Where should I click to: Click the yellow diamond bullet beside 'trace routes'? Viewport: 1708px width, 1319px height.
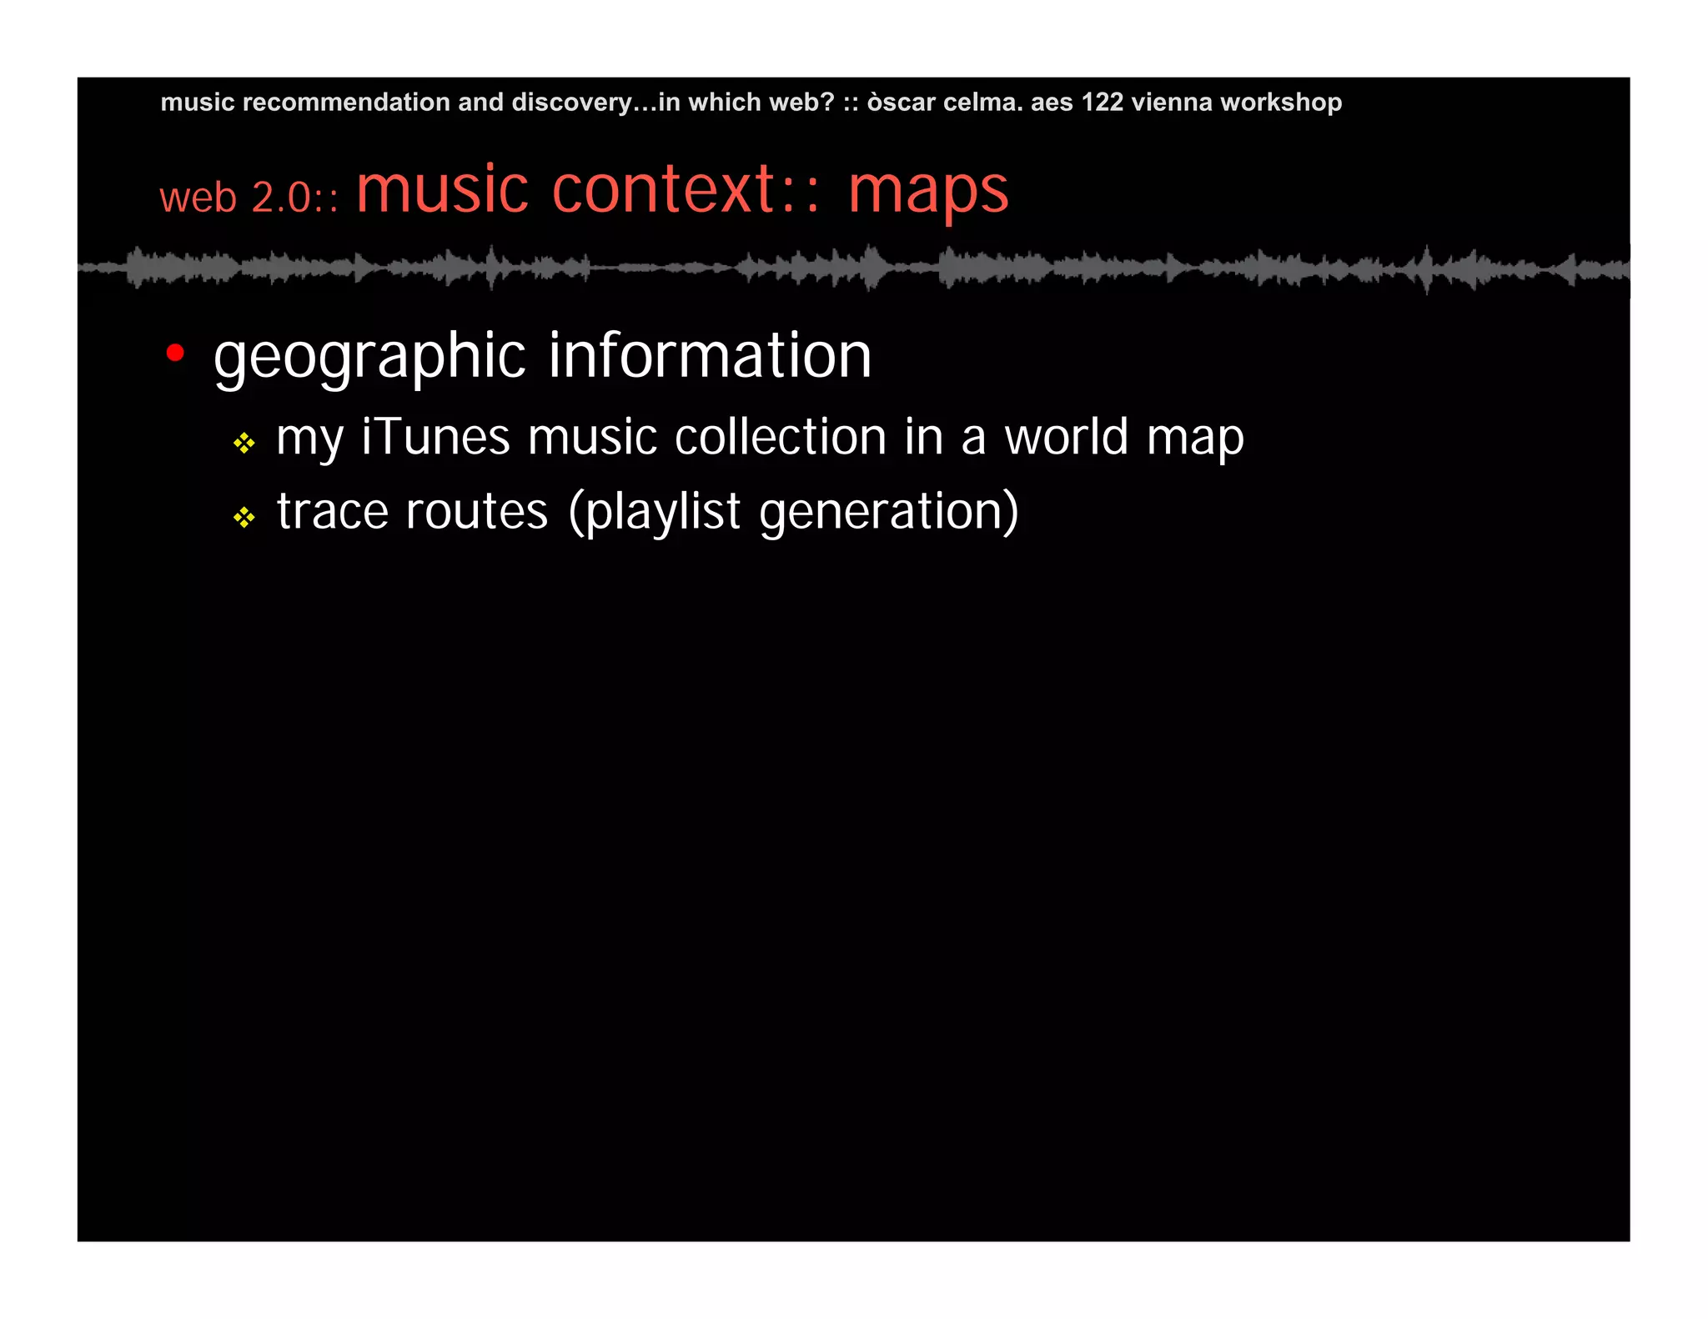244,518
